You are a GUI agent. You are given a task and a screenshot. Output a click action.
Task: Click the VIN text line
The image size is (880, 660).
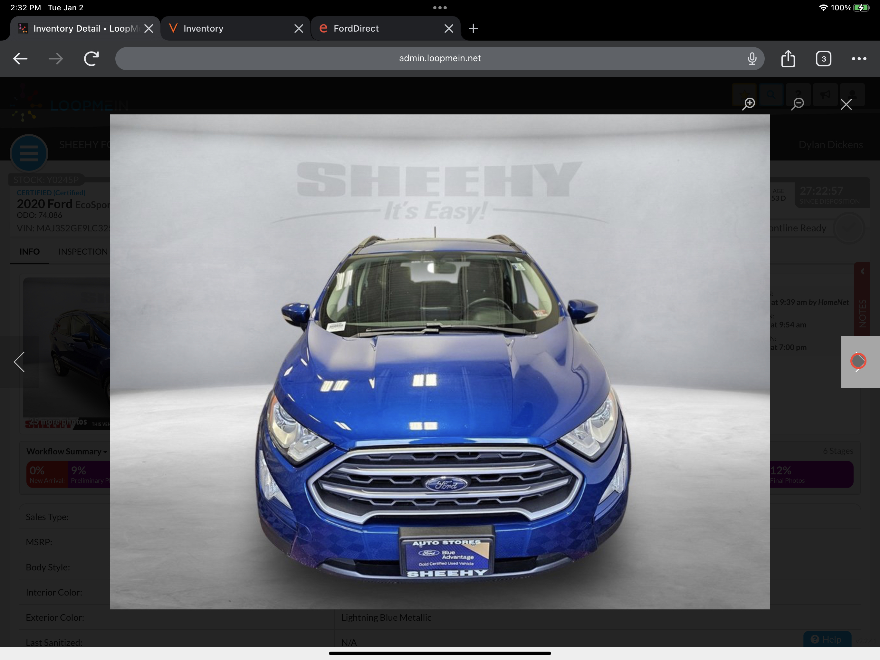point(63,228)
